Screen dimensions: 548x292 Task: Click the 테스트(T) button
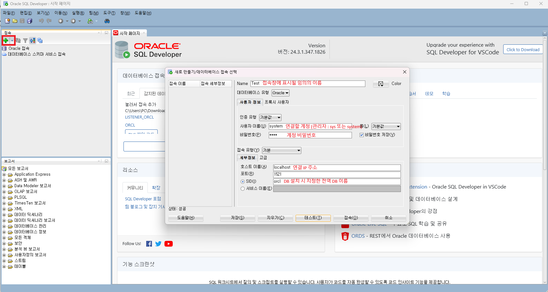(313, 218)
